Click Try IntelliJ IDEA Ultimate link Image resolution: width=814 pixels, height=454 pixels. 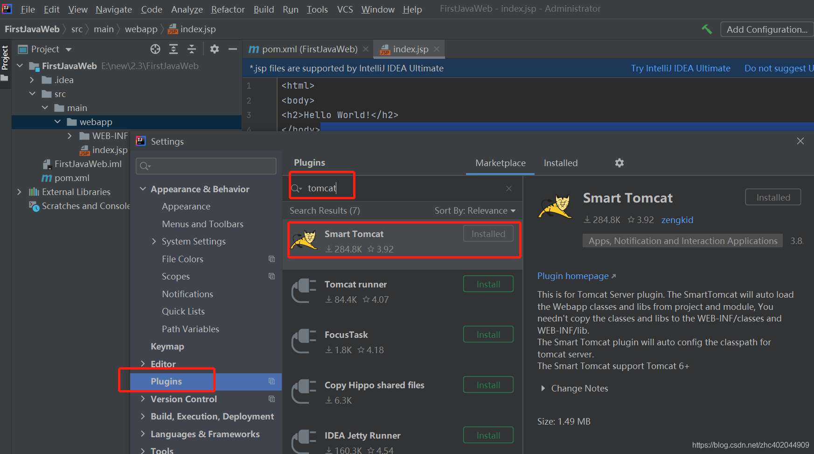point(681,68)
